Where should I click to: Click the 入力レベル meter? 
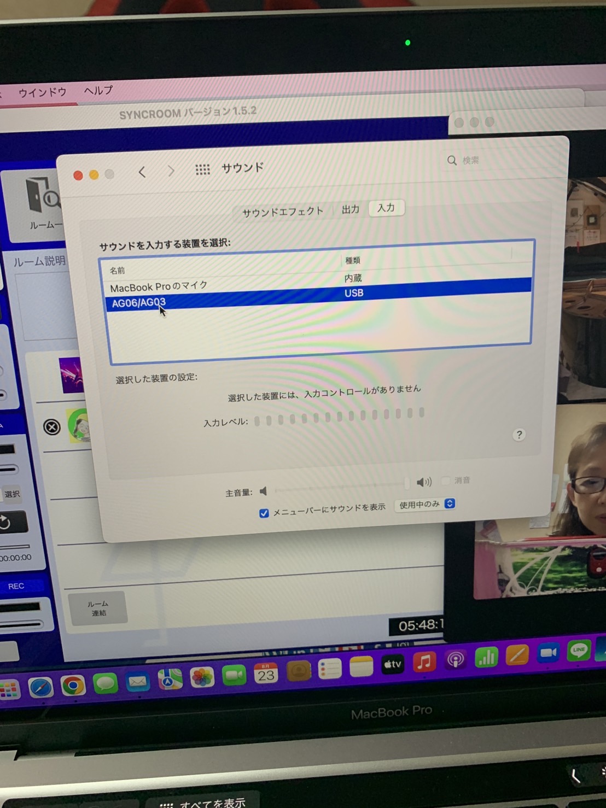[x=340, y=417]
